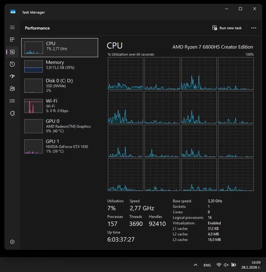
Task: Go to the Processes page icon
Action: tap(12, 40)
